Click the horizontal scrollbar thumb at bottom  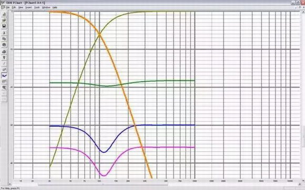coord(103,184)
